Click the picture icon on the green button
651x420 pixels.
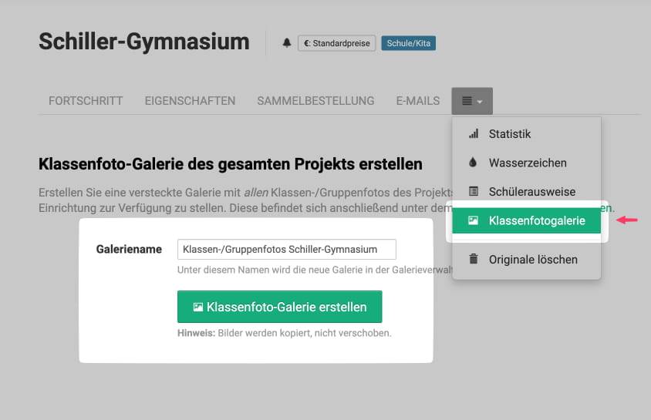198,307
